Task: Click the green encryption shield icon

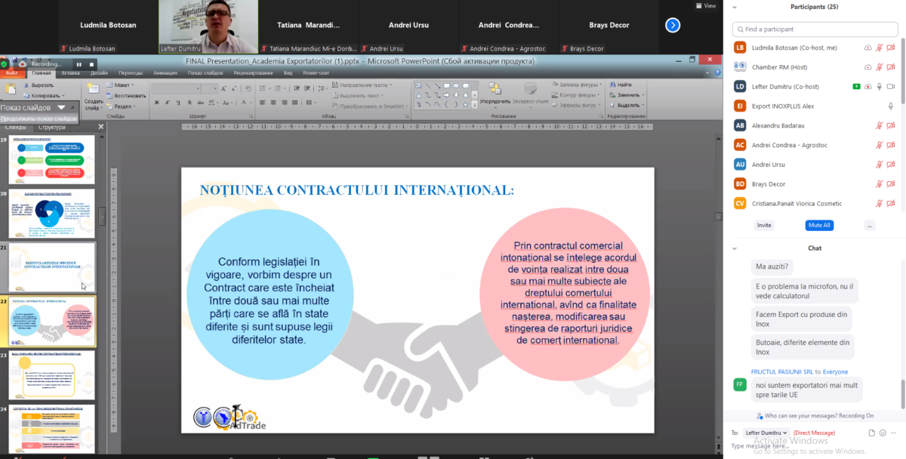Action: (5, 64)
